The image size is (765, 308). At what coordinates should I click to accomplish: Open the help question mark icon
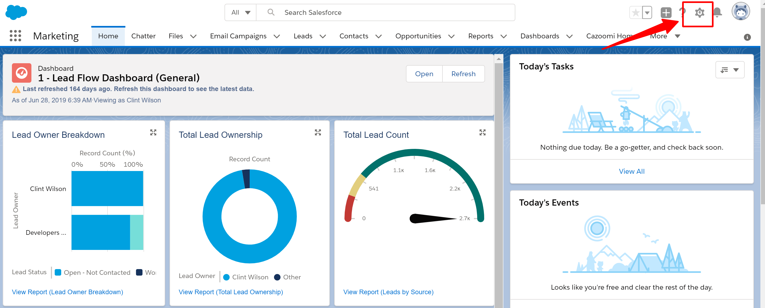682,12
